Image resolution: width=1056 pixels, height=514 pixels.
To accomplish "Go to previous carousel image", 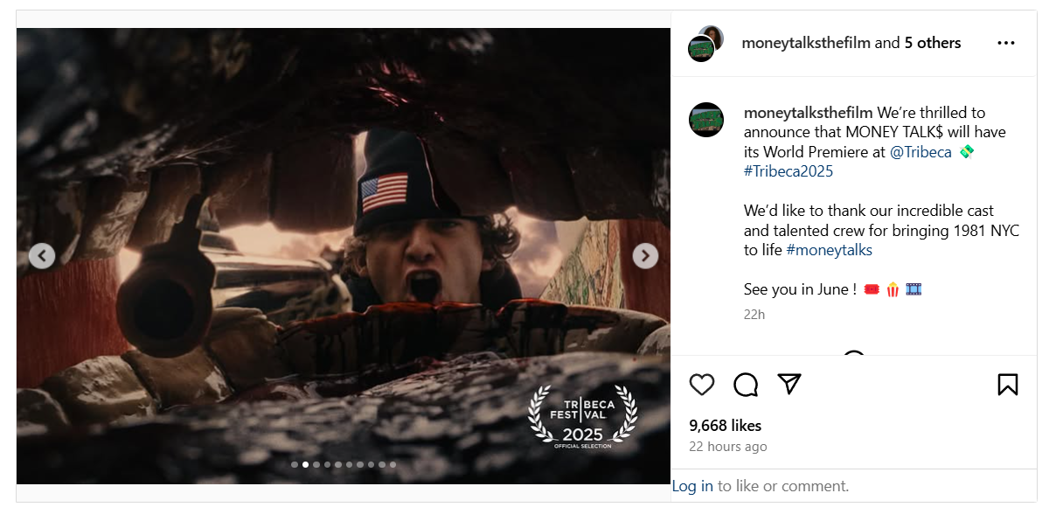I will (x=42, y=255).
